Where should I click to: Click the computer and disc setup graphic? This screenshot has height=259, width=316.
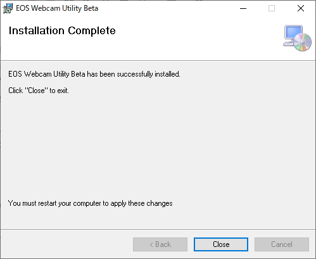(297, 38)
